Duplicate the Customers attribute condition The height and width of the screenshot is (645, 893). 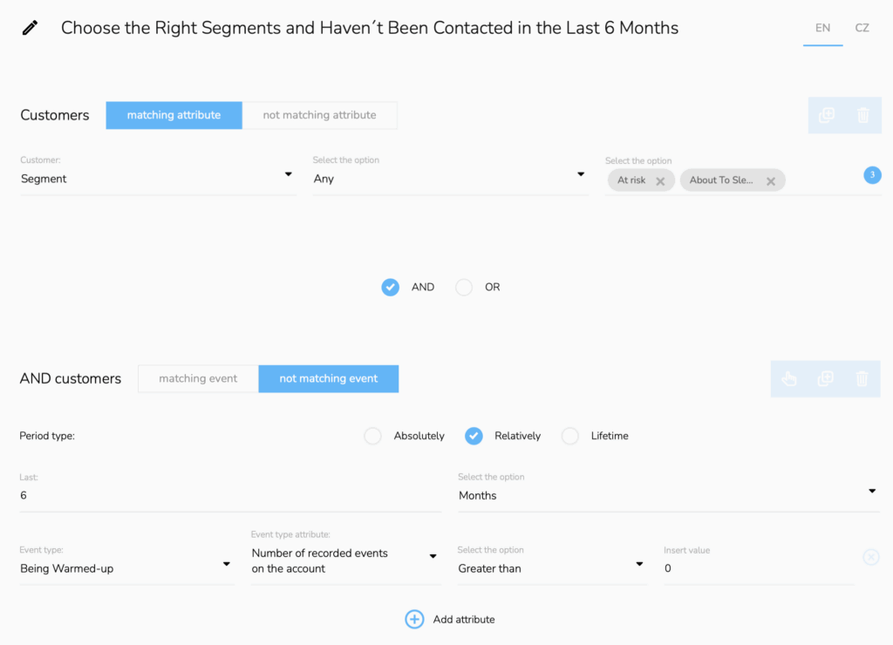point(826,115)
